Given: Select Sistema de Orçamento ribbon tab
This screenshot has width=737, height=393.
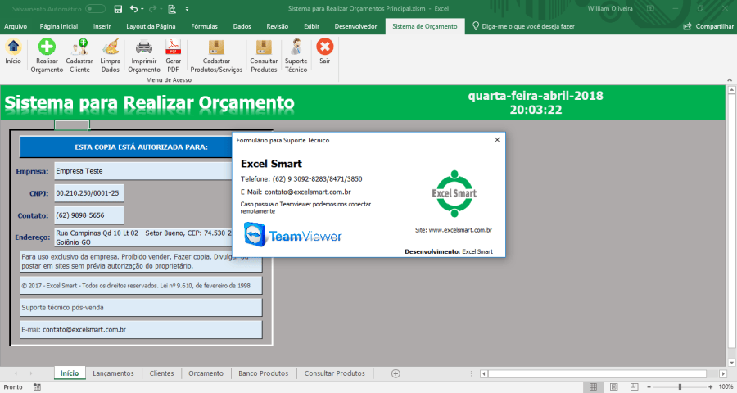Looking at the screenshot, I should click(x=425, y=26).
